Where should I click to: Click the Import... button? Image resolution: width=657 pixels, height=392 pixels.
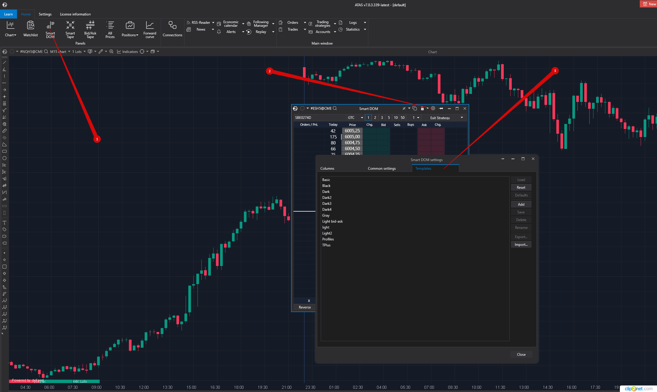click(x=521, y=245)
